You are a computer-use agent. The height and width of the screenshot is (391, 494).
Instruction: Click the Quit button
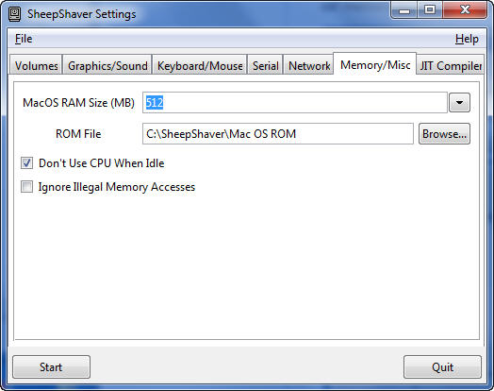442,367
